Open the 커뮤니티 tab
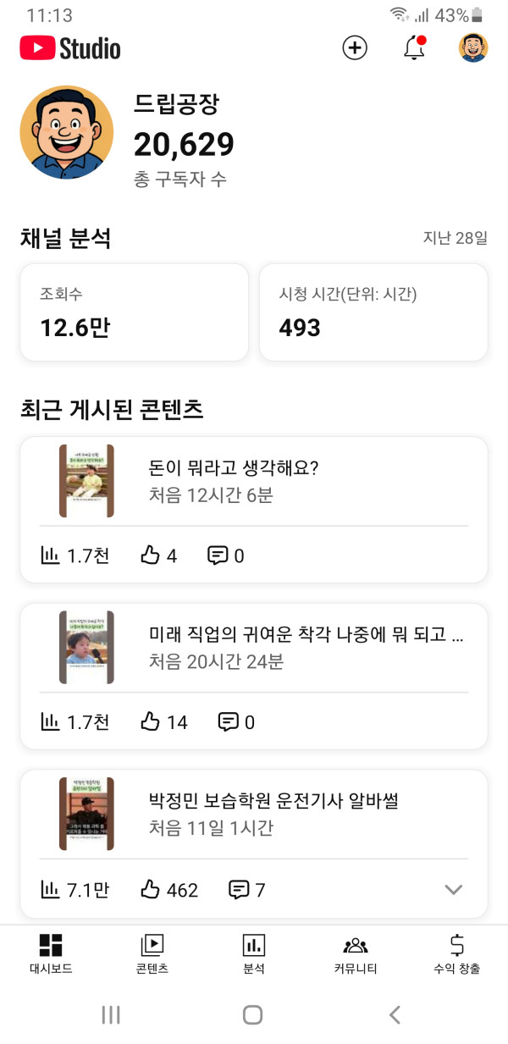Viewport: 508px width, 1044px height. (356, 954)
